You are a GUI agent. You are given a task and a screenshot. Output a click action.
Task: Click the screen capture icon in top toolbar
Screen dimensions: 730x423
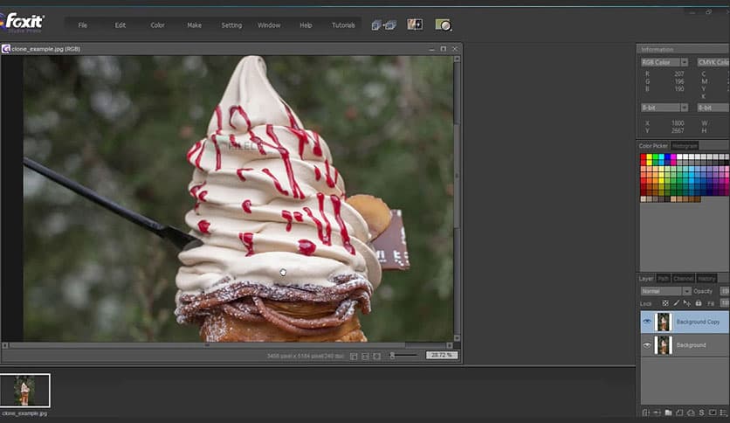coord(443,25)
